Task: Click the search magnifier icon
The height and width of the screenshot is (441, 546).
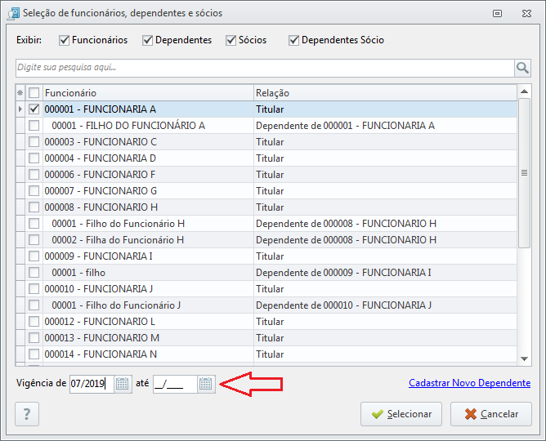Action: click(522, 68)
